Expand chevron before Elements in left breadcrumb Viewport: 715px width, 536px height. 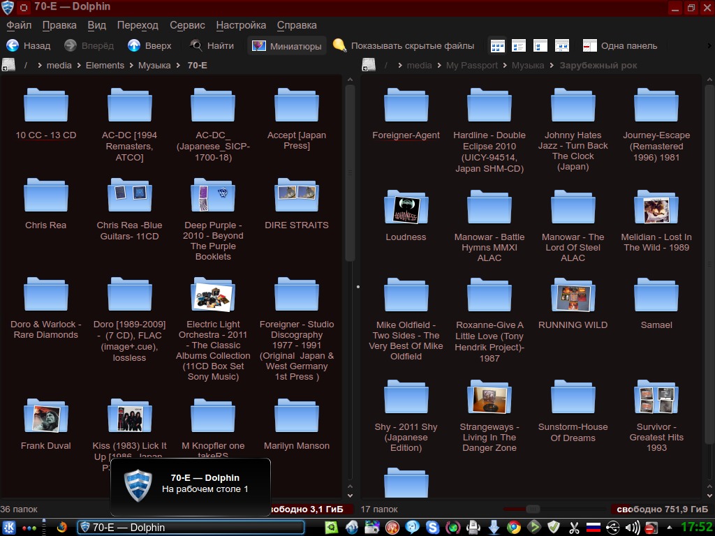[x=79, y=65]
